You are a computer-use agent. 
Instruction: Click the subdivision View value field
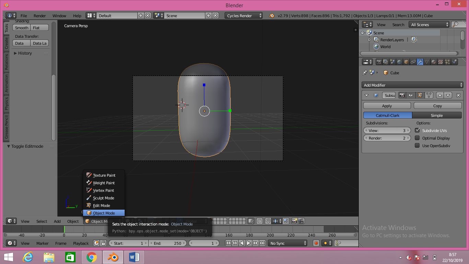pos(387,130)
